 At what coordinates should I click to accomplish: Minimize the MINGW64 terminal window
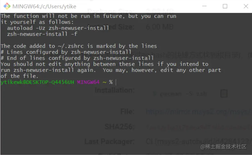point(204,6)
